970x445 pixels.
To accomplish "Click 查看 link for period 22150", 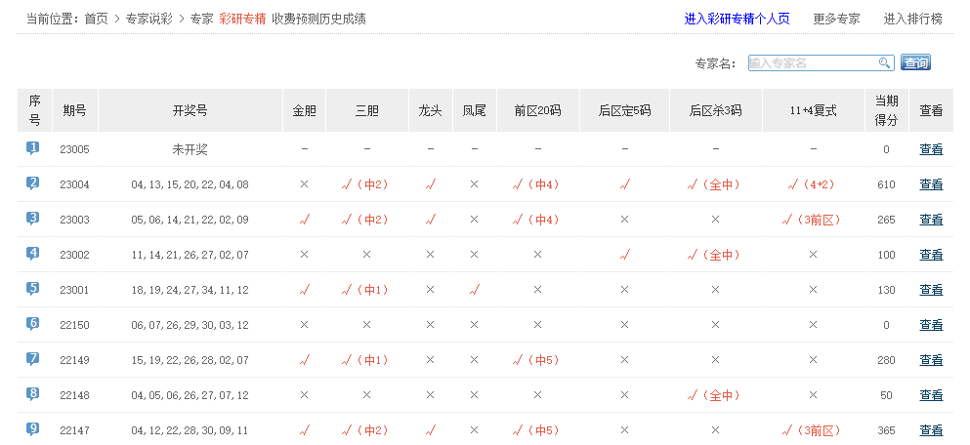I will 931,325.
